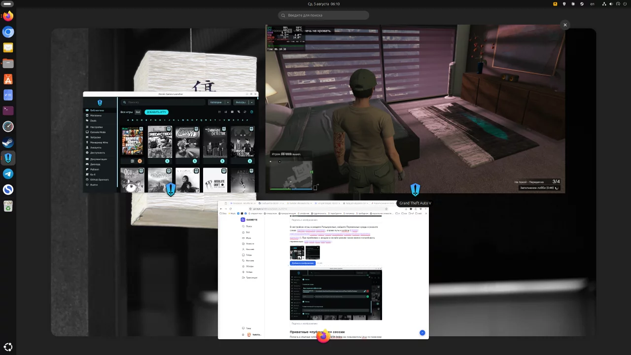Click the Heroic shield logo atop the sidebar
The height and width of the screenshot is (355, 631).
tap(100, 103)
